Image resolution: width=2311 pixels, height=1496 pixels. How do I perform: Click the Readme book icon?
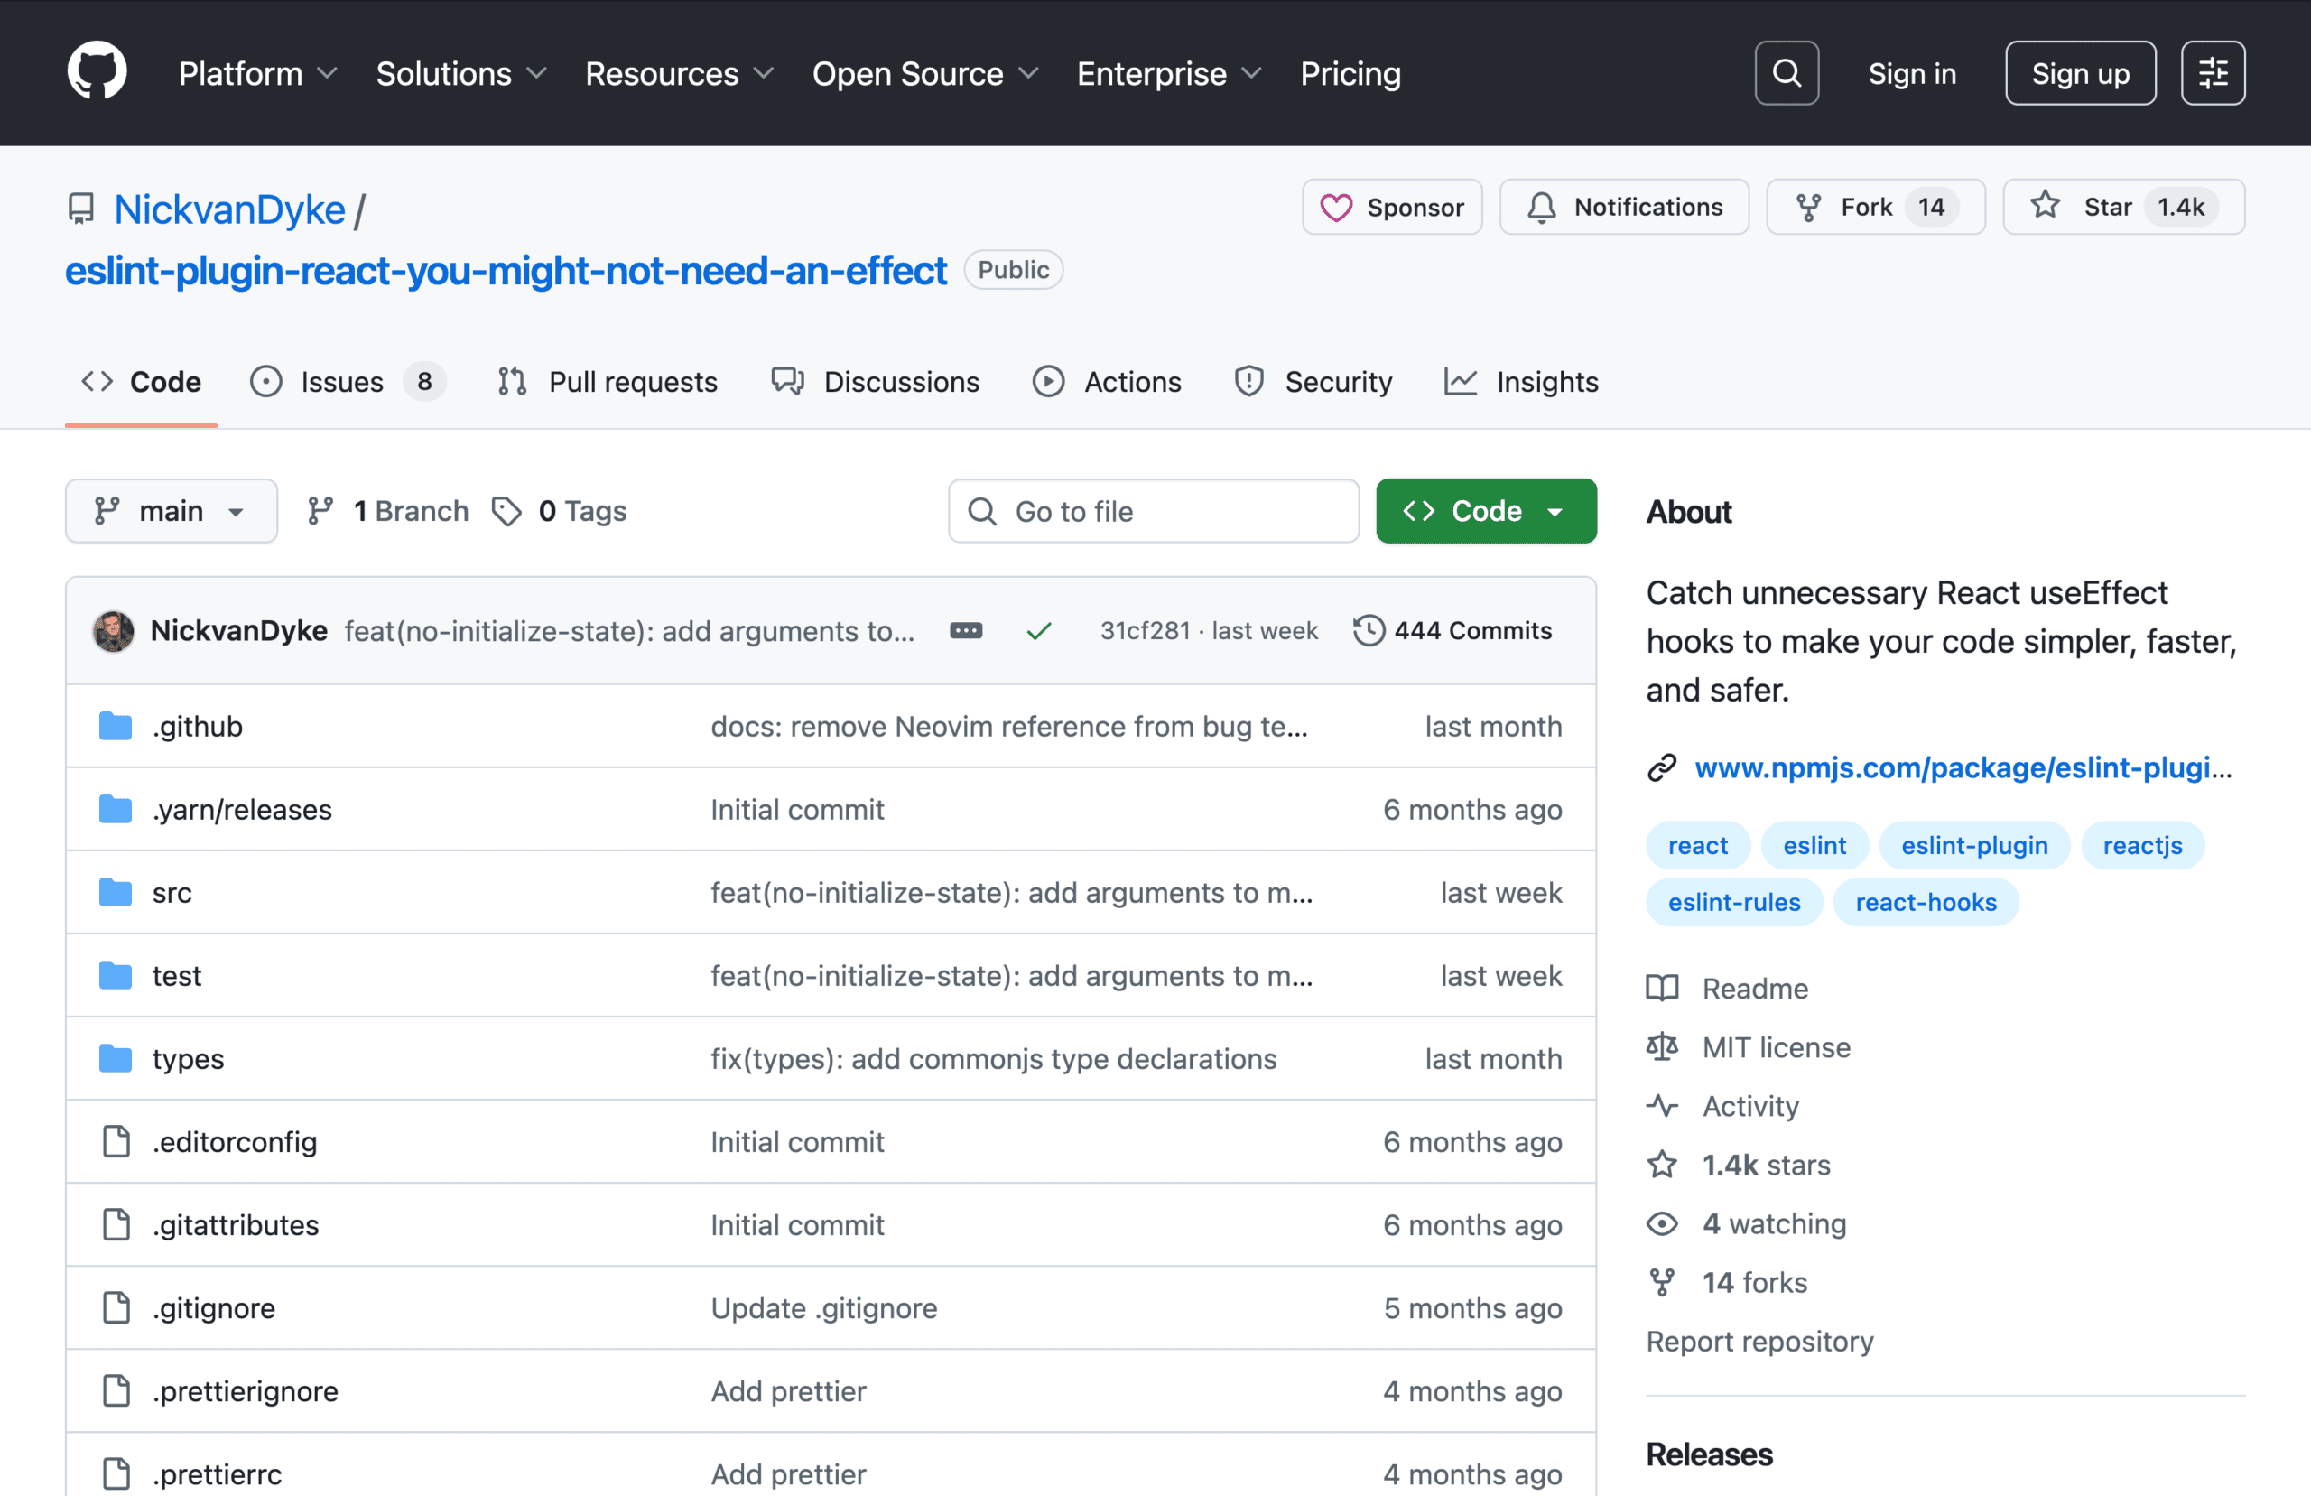pos(1662,988)
